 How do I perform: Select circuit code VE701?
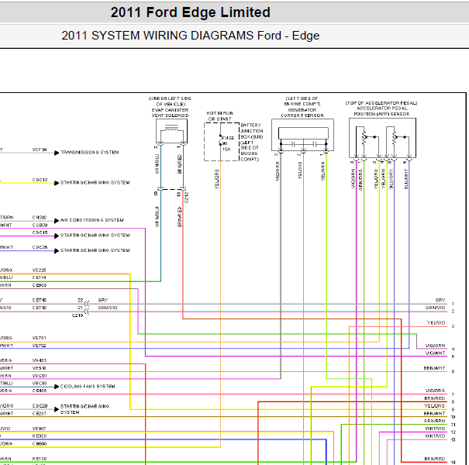click(x=40, y=338)
